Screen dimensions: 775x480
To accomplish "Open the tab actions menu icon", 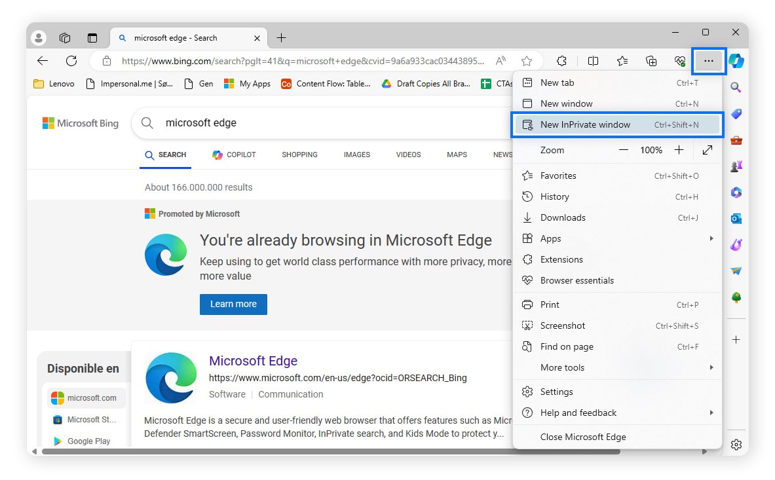I will pyautogui.click(x=92, y=37).
